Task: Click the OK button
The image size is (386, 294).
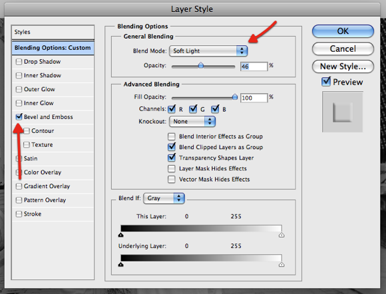Action: [343, 31]
